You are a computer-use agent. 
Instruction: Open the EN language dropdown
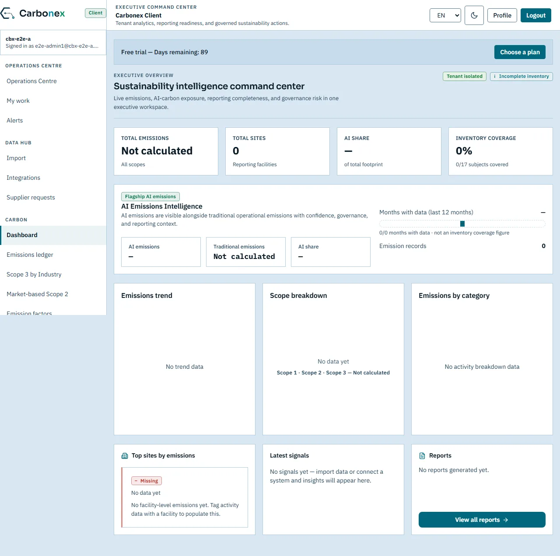pos(445,15)
